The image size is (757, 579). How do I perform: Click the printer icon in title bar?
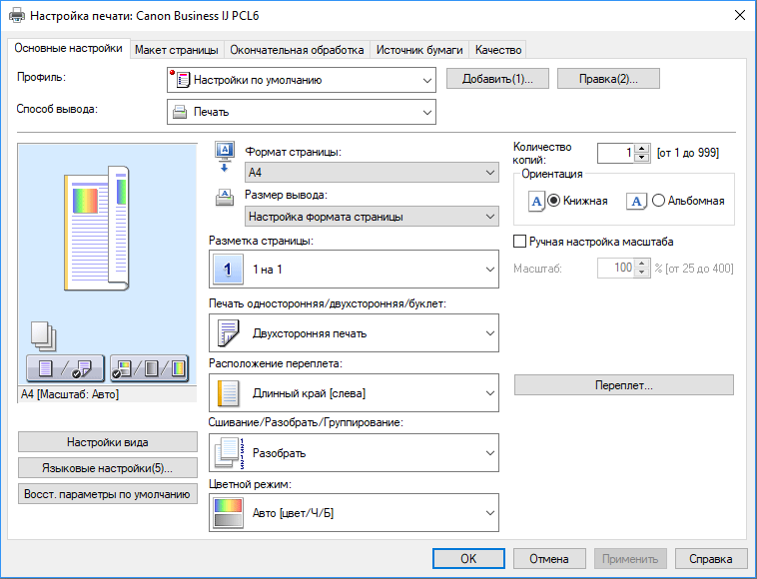tap(17, 15)
